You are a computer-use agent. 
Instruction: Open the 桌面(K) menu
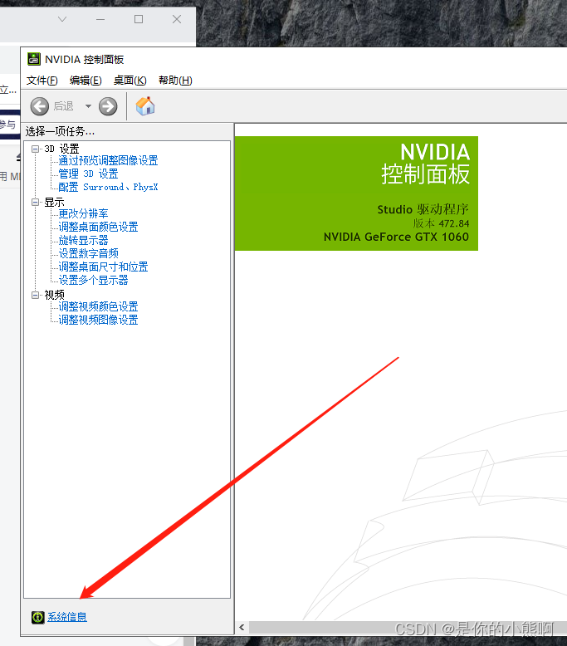click(130, 81)
